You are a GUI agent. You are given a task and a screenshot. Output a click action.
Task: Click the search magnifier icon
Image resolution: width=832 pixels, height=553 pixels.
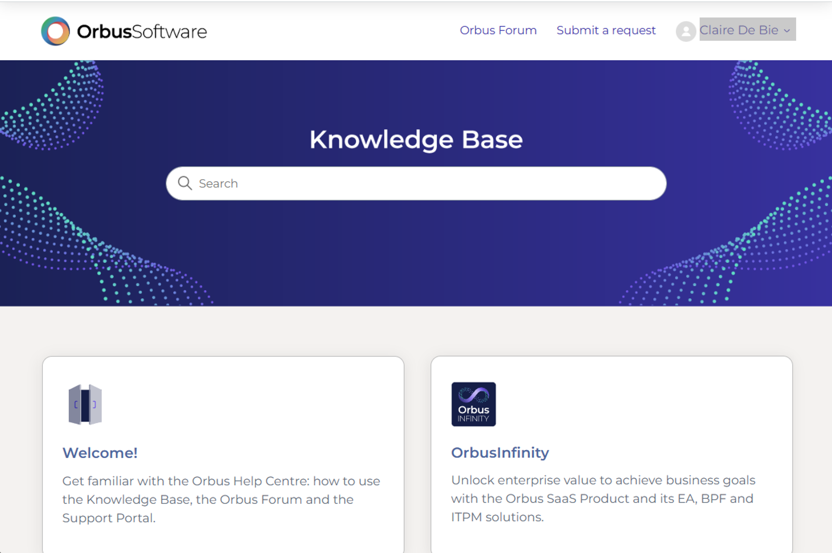click(185, 183)
